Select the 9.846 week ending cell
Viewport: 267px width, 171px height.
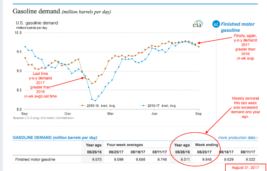click(207, 160)
